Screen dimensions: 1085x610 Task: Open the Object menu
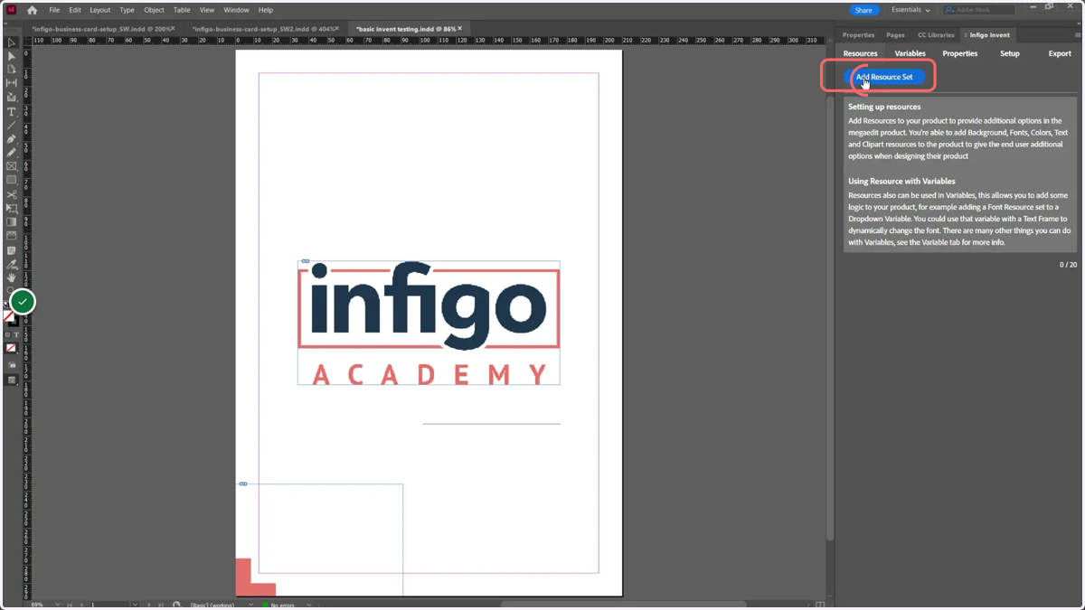click(154, 10)
